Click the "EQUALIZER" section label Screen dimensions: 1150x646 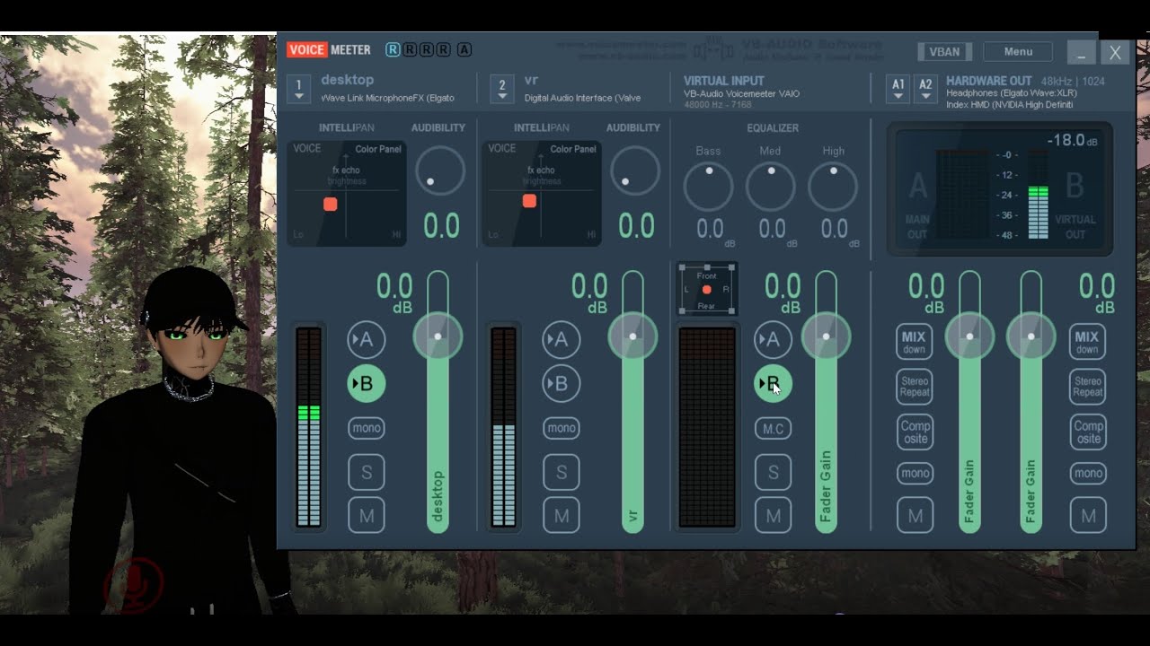click(773, 128)
